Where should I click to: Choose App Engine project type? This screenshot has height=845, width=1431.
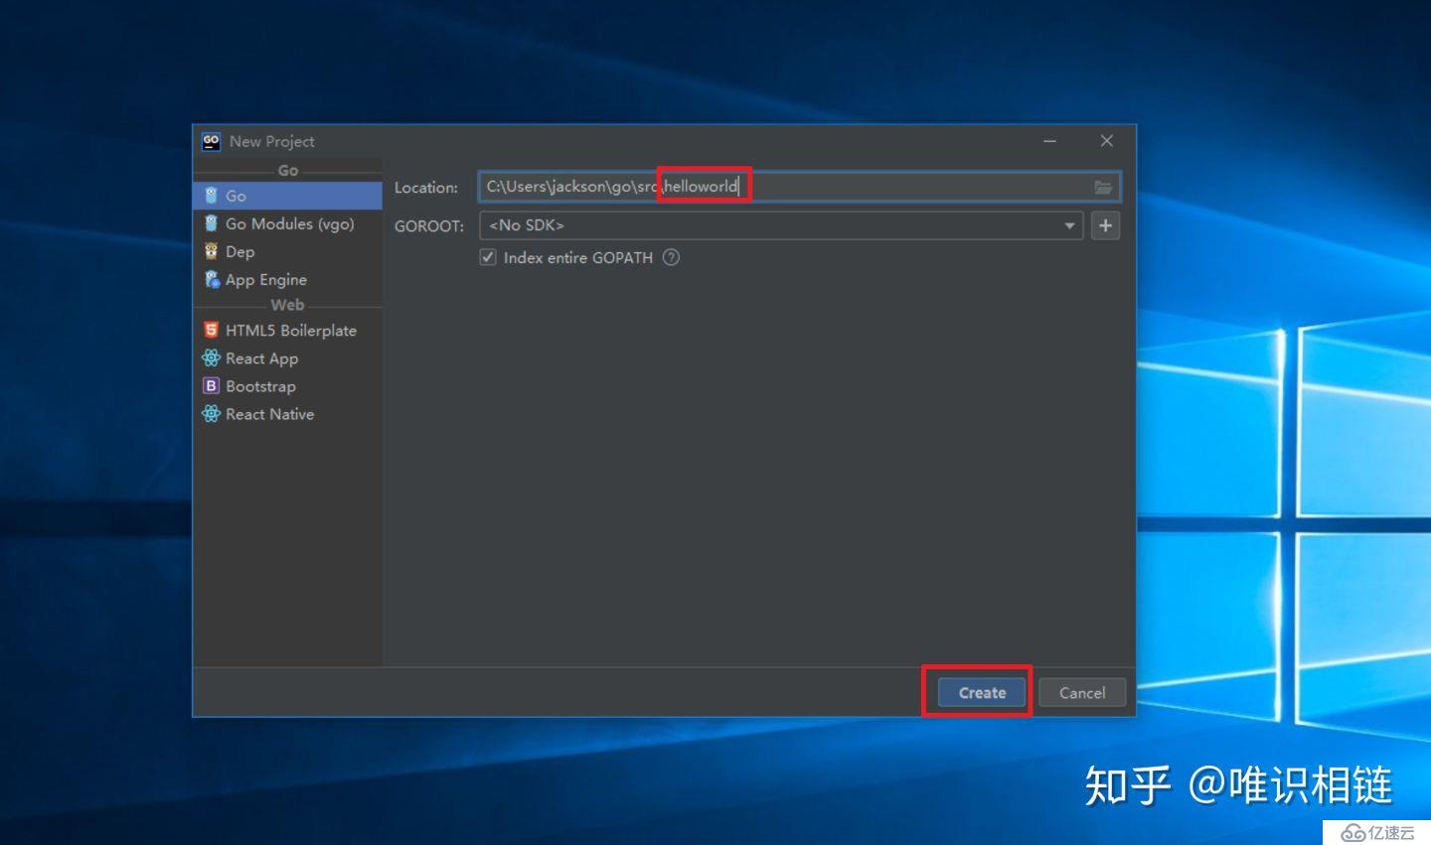point(287,279)
